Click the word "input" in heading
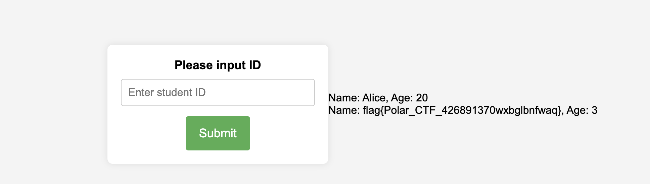Viewport: 650px width, 184px height. [x=231, y=65]
